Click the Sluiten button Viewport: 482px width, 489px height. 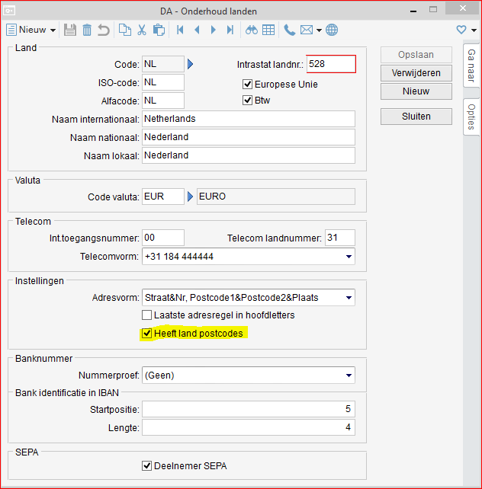click(x=416, y=117)
